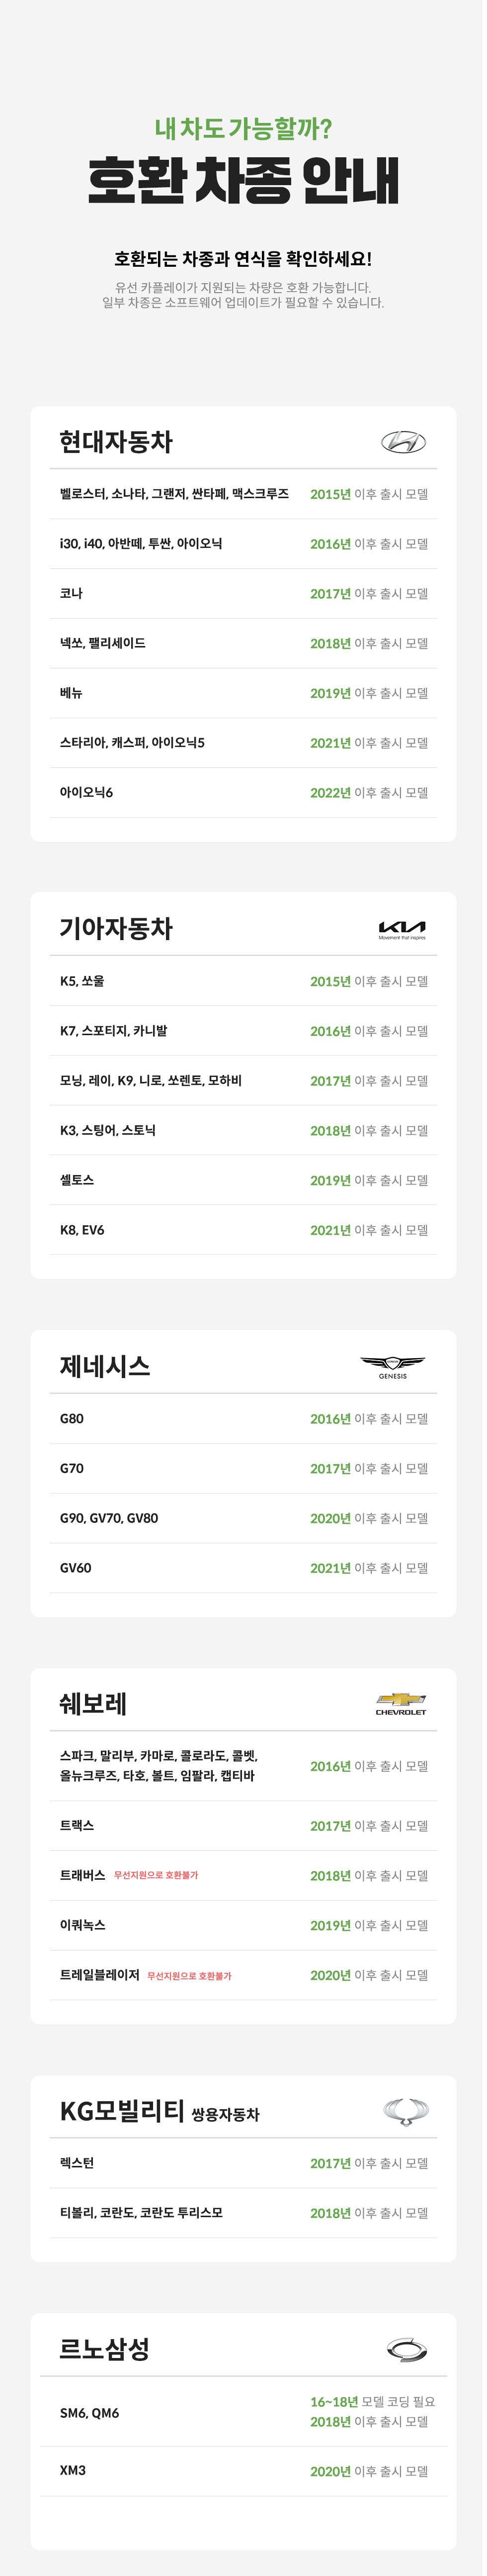The image size is (487, 2576).
Task: Click the Renault Samsung logo
Action: coord(406,2349)
